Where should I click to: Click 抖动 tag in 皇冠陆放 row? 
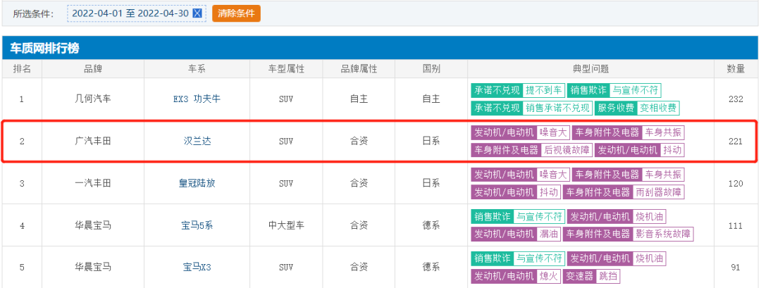point(548,192)
